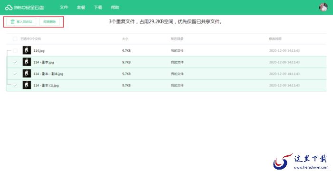Click the file name 114 - 副本 (1).jpg
This screenshot has height=171, width=333.
[x=46, y=85]
